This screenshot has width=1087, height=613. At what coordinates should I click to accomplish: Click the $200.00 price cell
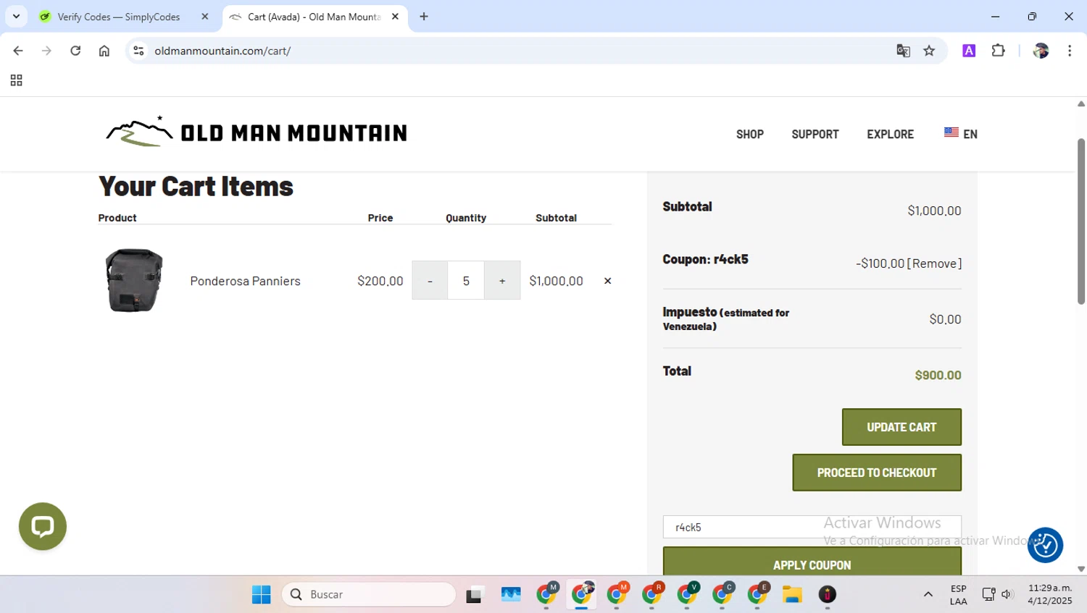(x=380, y=281)
